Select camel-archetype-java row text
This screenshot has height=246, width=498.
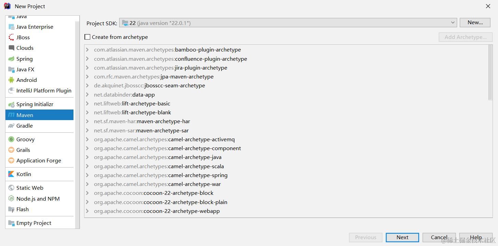pyautogui.click(x=158, y=157)
